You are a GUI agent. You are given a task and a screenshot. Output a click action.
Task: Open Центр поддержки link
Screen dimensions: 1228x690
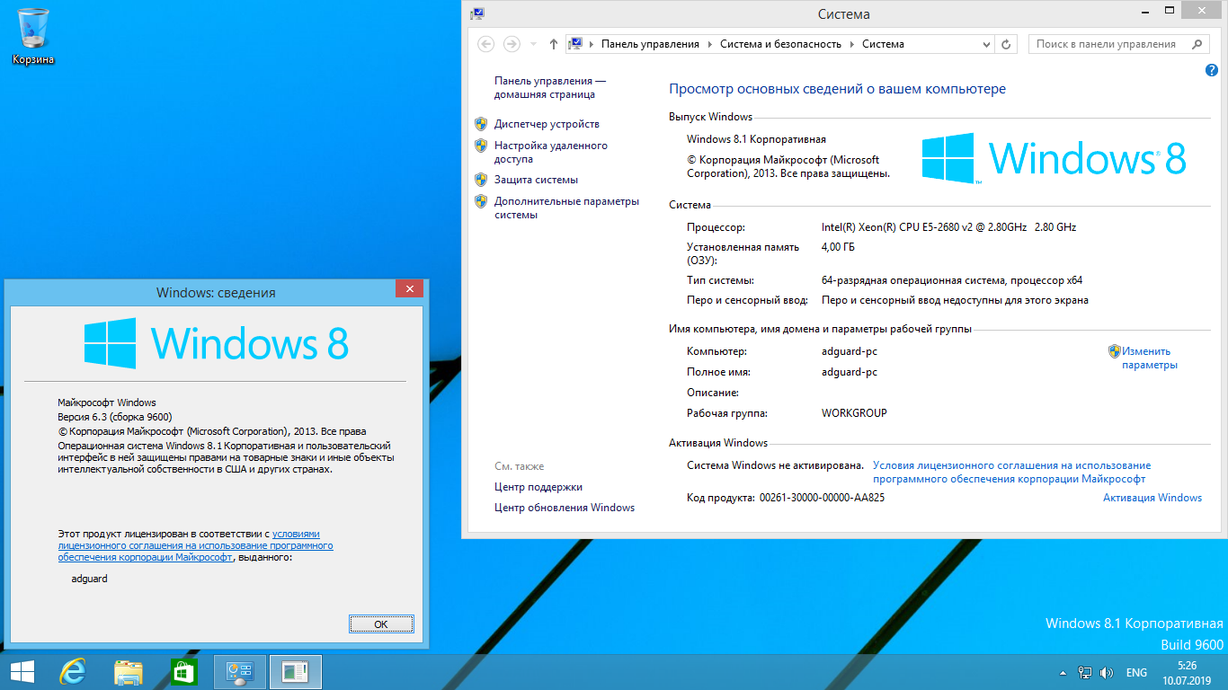[538, 487]
